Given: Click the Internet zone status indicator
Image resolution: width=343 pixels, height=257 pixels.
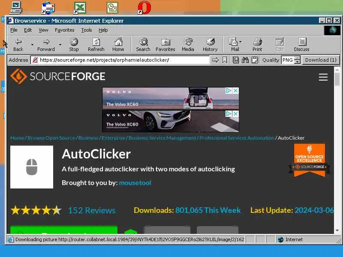Looking at the screenshot, I should coord(291,239).
